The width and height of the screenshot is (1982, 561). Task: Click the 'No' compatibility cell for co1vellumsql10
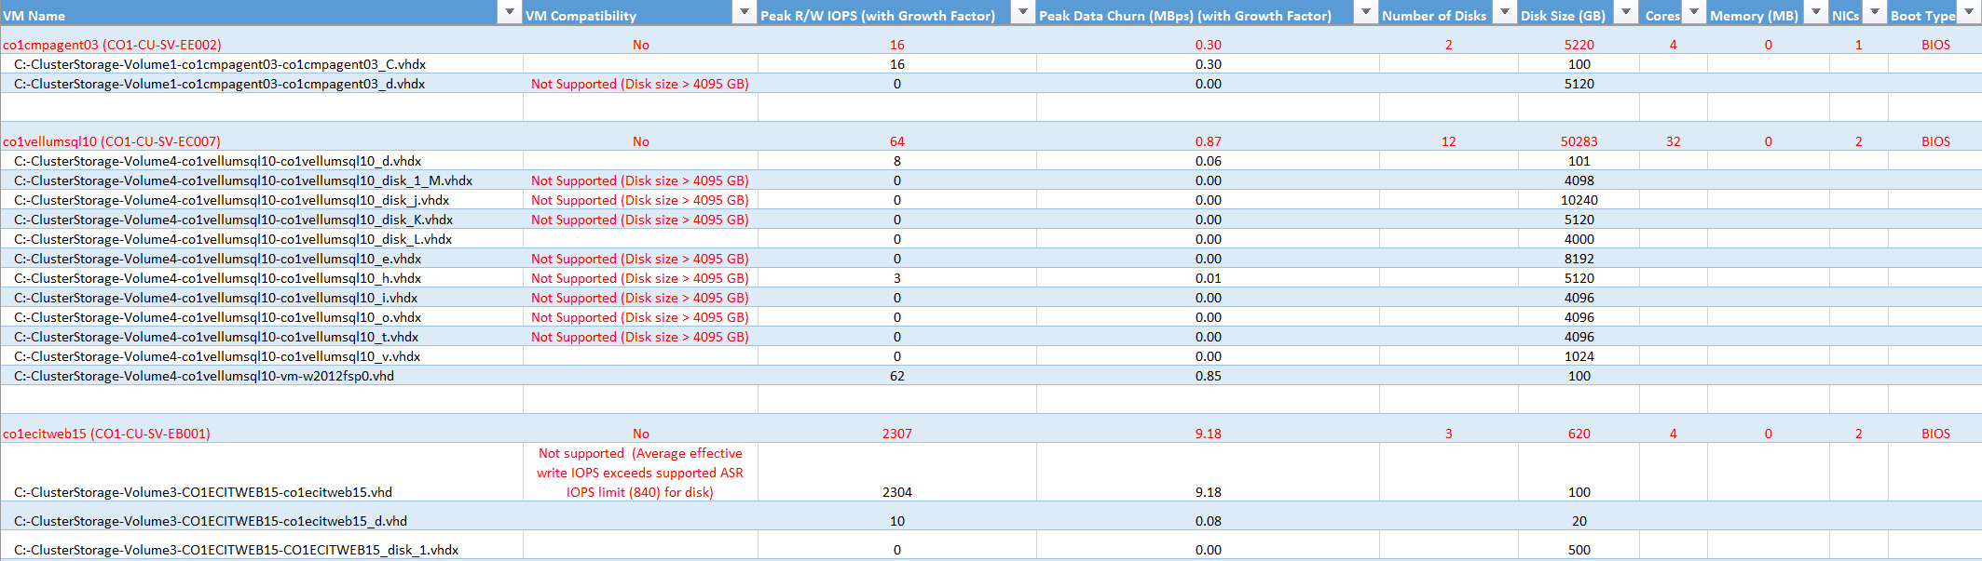(x=641, y=141)
